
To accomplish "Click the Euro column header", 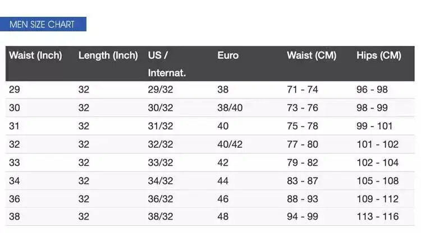I will (228, 55).
